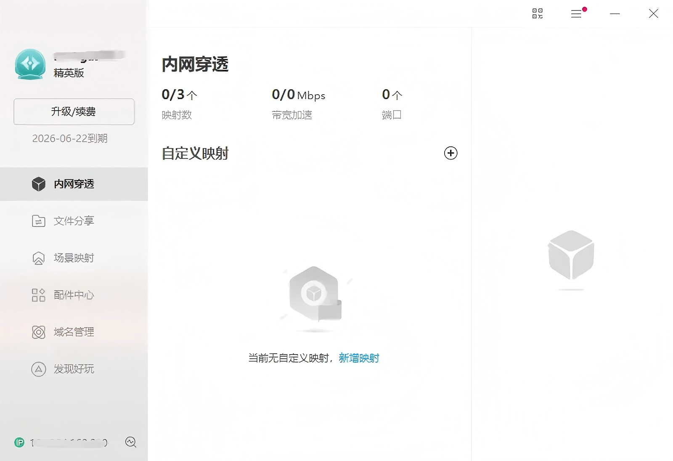Click the 2026-06-22到期 expiry text

click(x=70, y=138)
